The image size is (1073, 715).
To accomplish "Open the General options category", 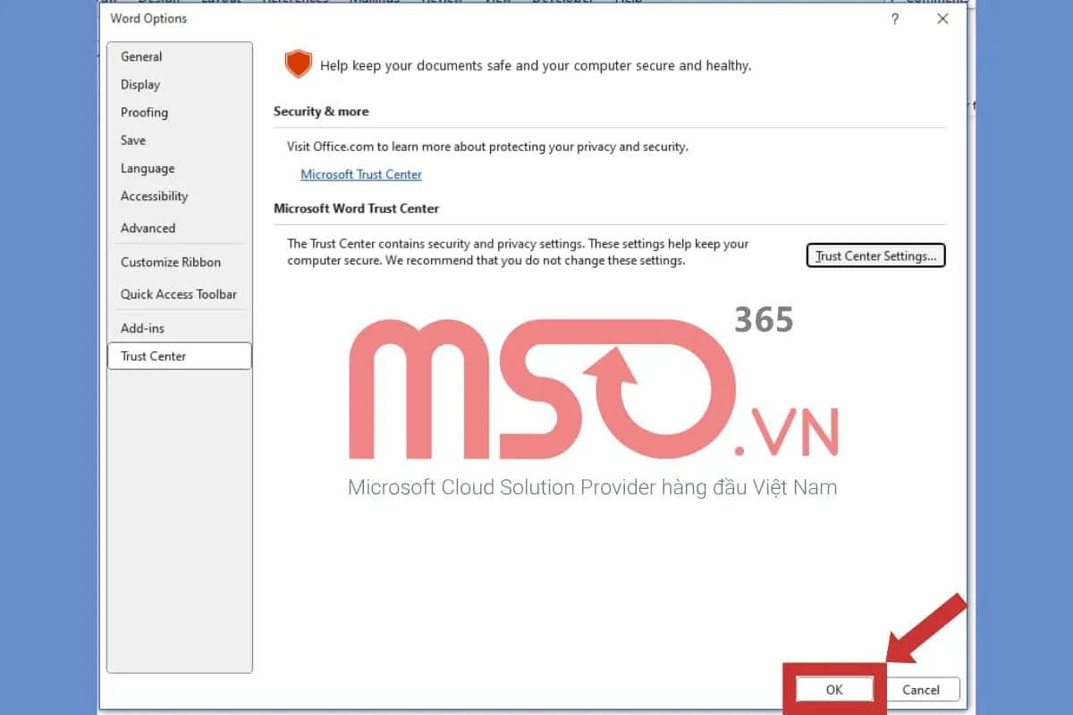I will coord(141,56).
